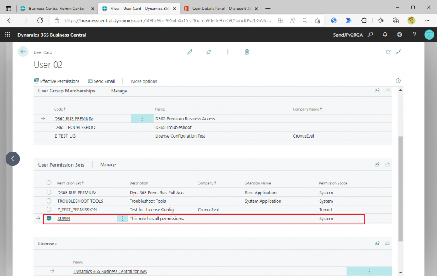Open Manage menu for User Group Memberships
The height and width of the screenshot is (276, 437).
pos(119,91)
